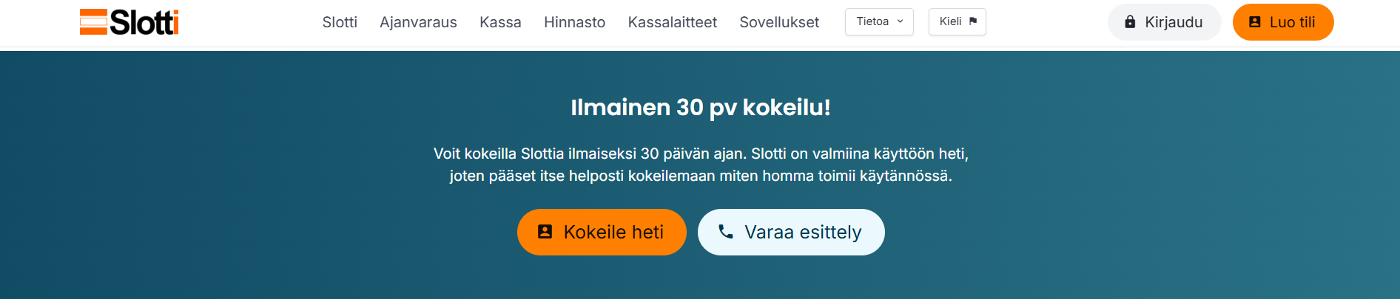This screenshot has height=299, width=1400.
Task: Navigate to Kassa
Action: 500,22
